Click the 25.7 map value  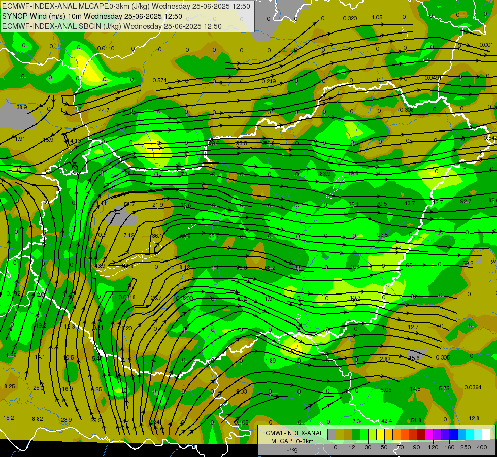point(156,298)
